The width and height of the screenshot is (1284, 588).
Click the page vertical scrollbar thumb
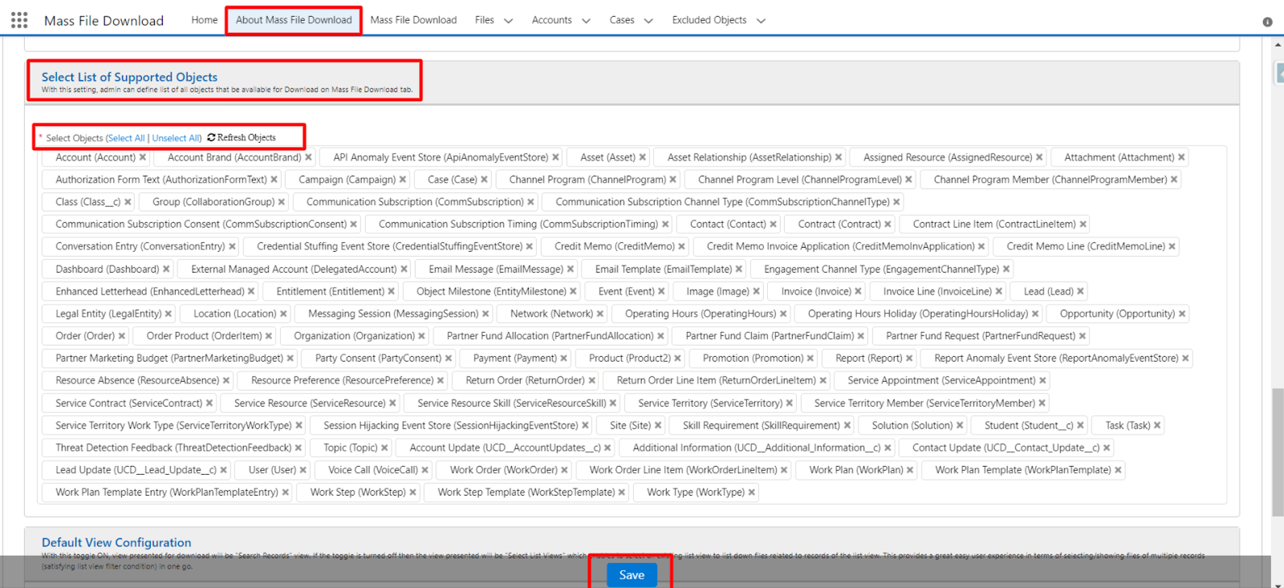pos(1278,452)
